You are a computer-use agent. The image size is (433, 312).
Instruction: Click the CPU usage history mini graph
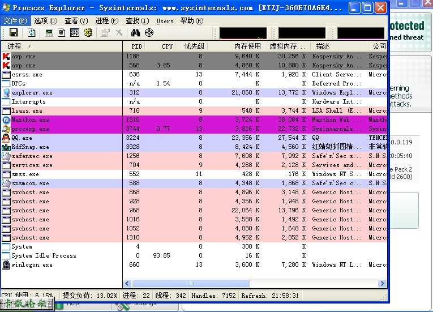click(243, 33)
